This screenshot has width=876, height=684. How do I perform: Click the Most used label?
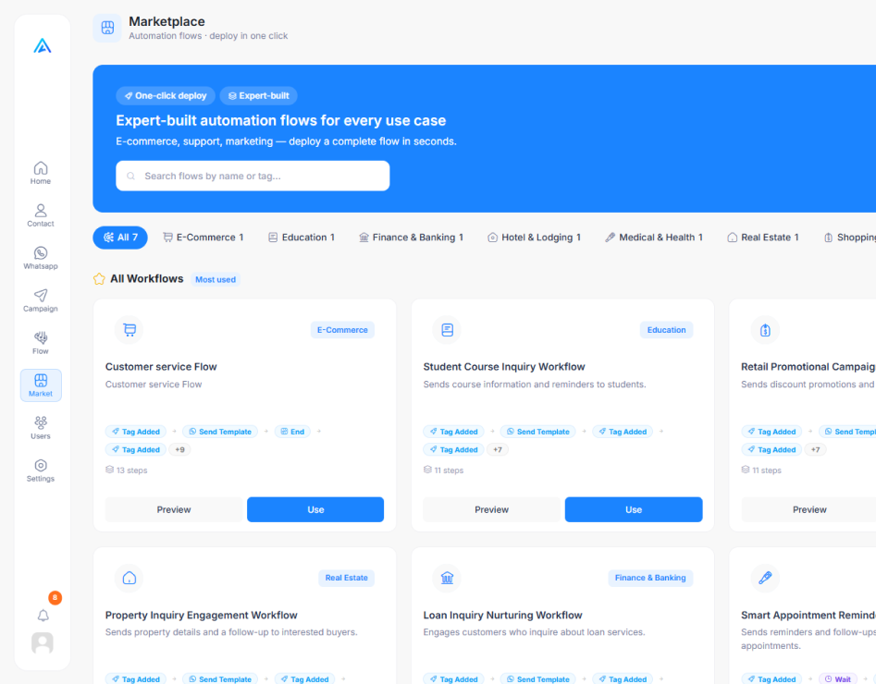(x=216, y=279)
